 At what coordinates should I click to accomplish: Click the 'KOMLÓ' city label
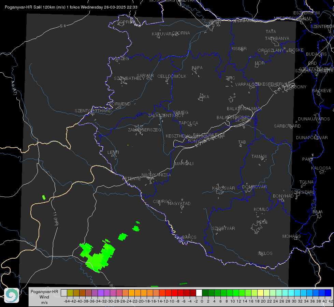coord(261,209)
